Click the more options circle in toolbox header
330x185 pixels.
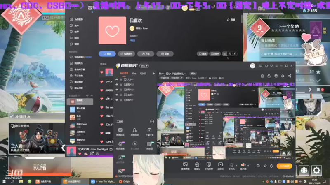152,121
